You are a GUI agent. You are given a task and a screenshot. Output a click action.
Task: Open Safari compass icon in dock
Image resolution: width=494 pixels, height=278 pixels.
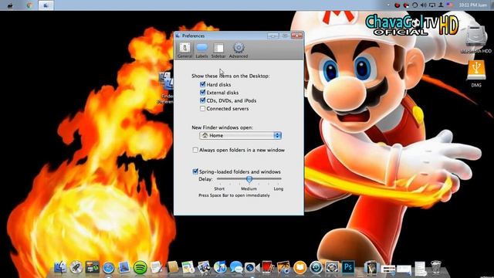(108, 268)
